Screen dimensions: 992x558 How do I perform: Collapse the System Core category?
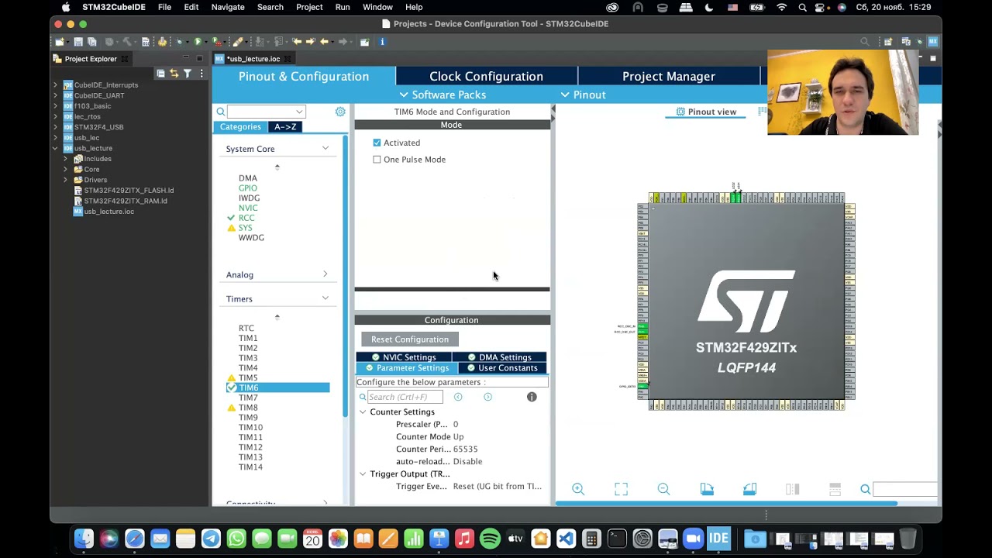[x=325, y=148]
